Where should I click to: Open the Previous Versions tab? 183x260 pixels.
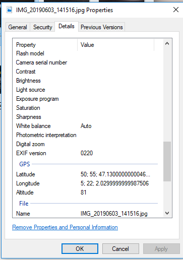tap(102, 27)
